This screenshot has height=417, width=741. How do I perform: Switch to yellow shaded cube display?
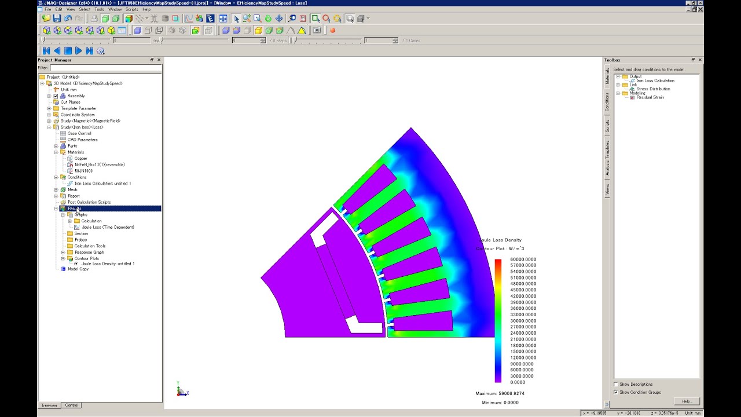[259, 30]
